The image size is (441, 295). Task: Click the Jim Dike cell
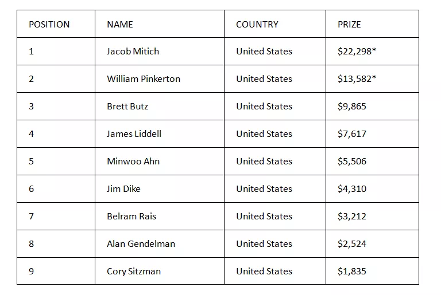pos(160,189)
